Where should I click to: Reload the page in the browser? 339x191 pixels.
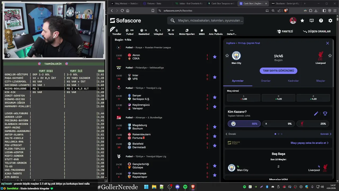tap(122, 11)
